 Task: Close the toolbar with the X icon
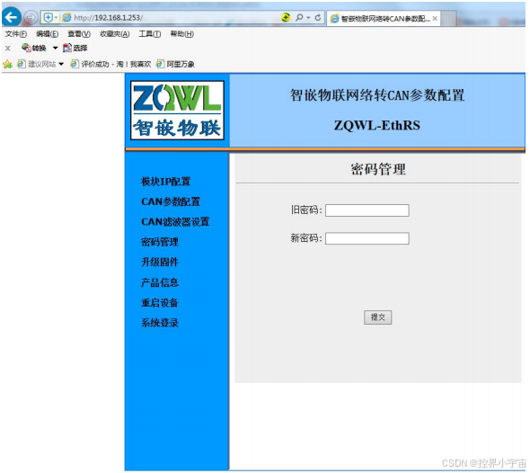(8, 48)
